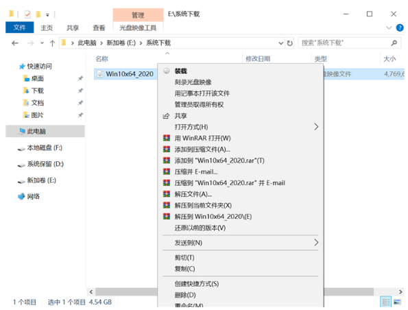Switch to the 查看 ribbon tab
408x310 pixels.
pos(99,27)
